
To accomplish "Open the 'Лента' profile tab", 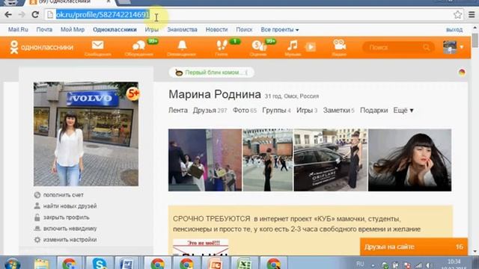I will (178, 111).
